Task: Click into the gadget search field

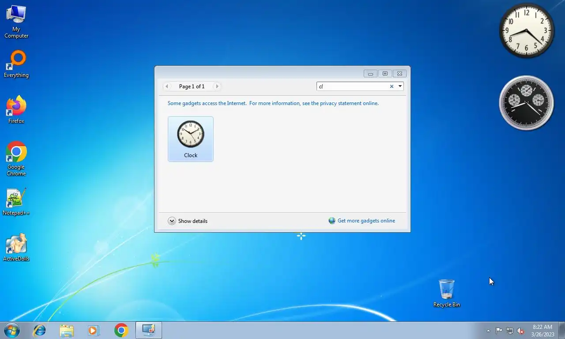Action: (353, 87)
